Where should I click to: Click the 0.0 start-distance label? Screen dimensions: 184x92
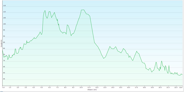3,87
